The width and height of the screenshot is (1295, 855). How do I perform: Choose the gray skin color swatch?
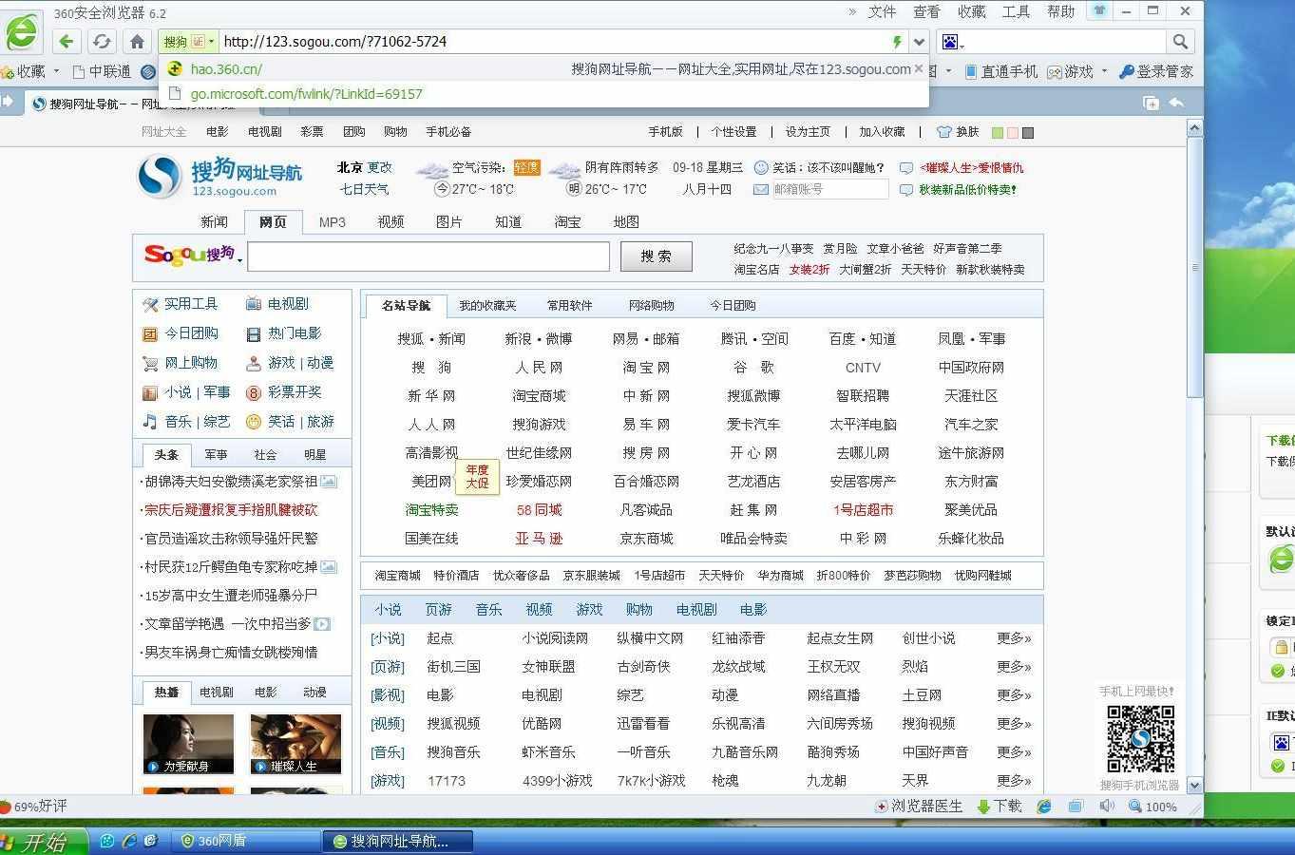click(x=1027, y=133)
